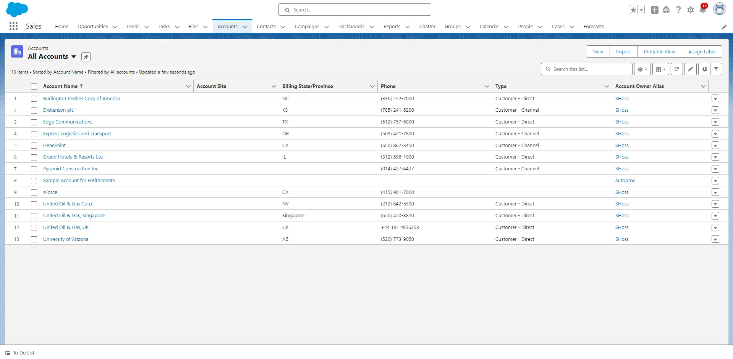Check the Edge Communications row checkbox

34,122
